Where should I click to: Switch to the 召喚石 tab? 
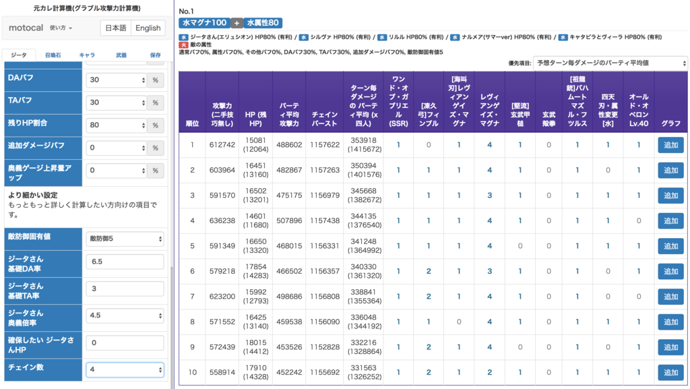53,55
